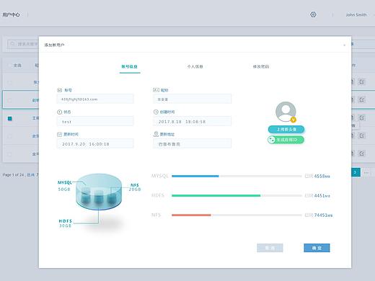This screenshot has width=375, height=281.
Task: Click the 添加新用户 dialog title
Action: point(54,45)
